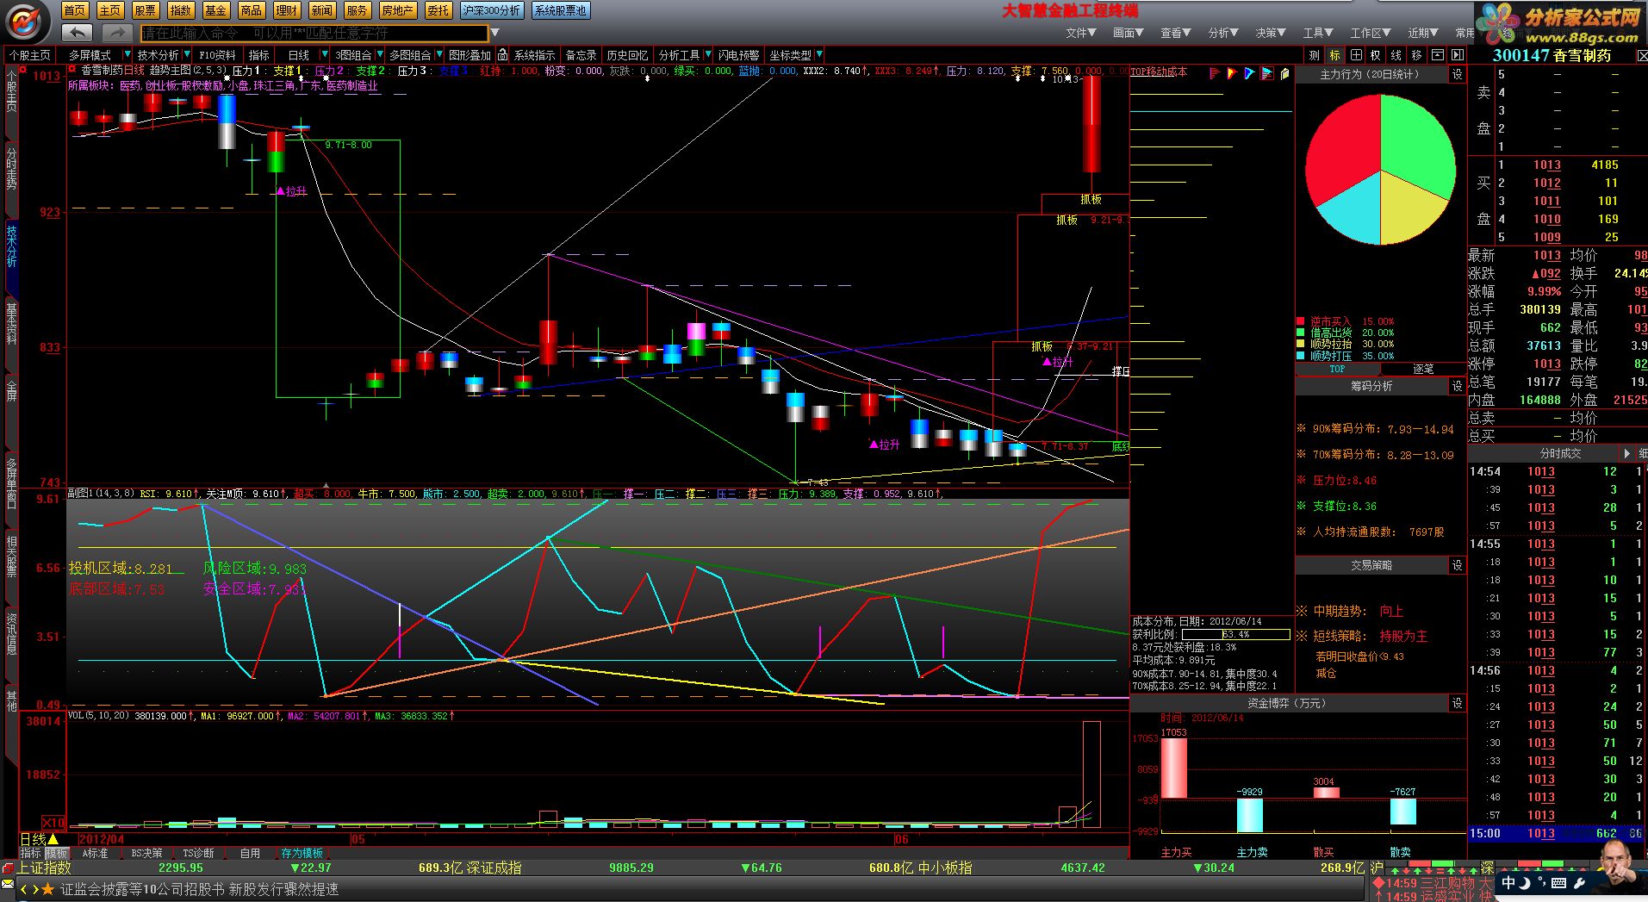Image resolution: width=1648 pixels, height=902 pixels.
Task: Click the 首页 button
Action: pyautogui.click(x=75, y=10)
